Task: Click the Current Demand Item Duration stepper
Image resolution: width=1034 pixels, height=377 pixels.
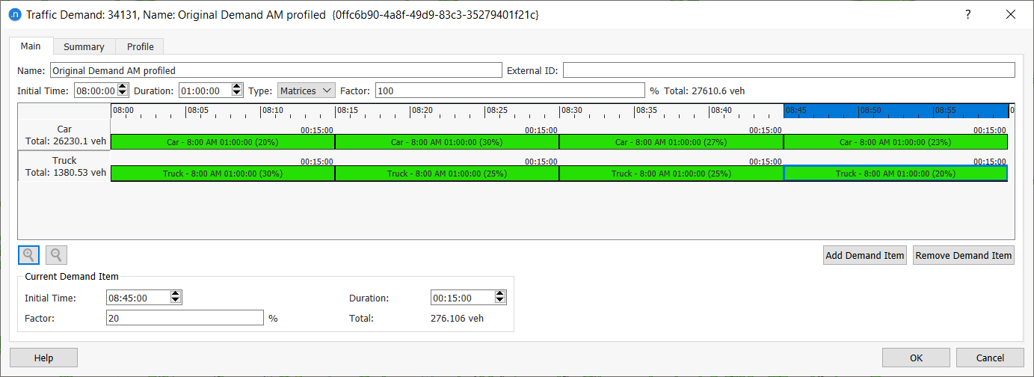Action: 500,298
